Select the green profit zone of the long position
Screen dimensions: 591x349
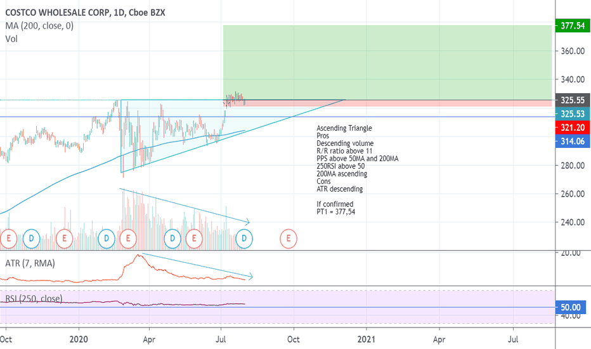[x=387, y=63]
